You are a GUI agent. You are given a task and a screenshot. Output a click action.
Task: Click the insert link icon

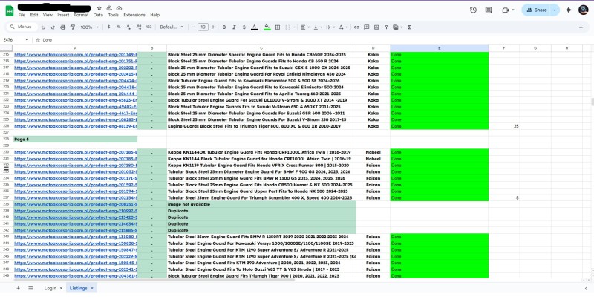point(355,27)
